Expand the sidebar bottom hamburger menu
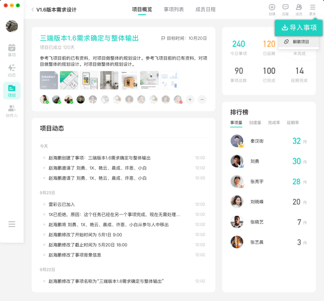This screenshot has width=324, height=301. [12, 224]
